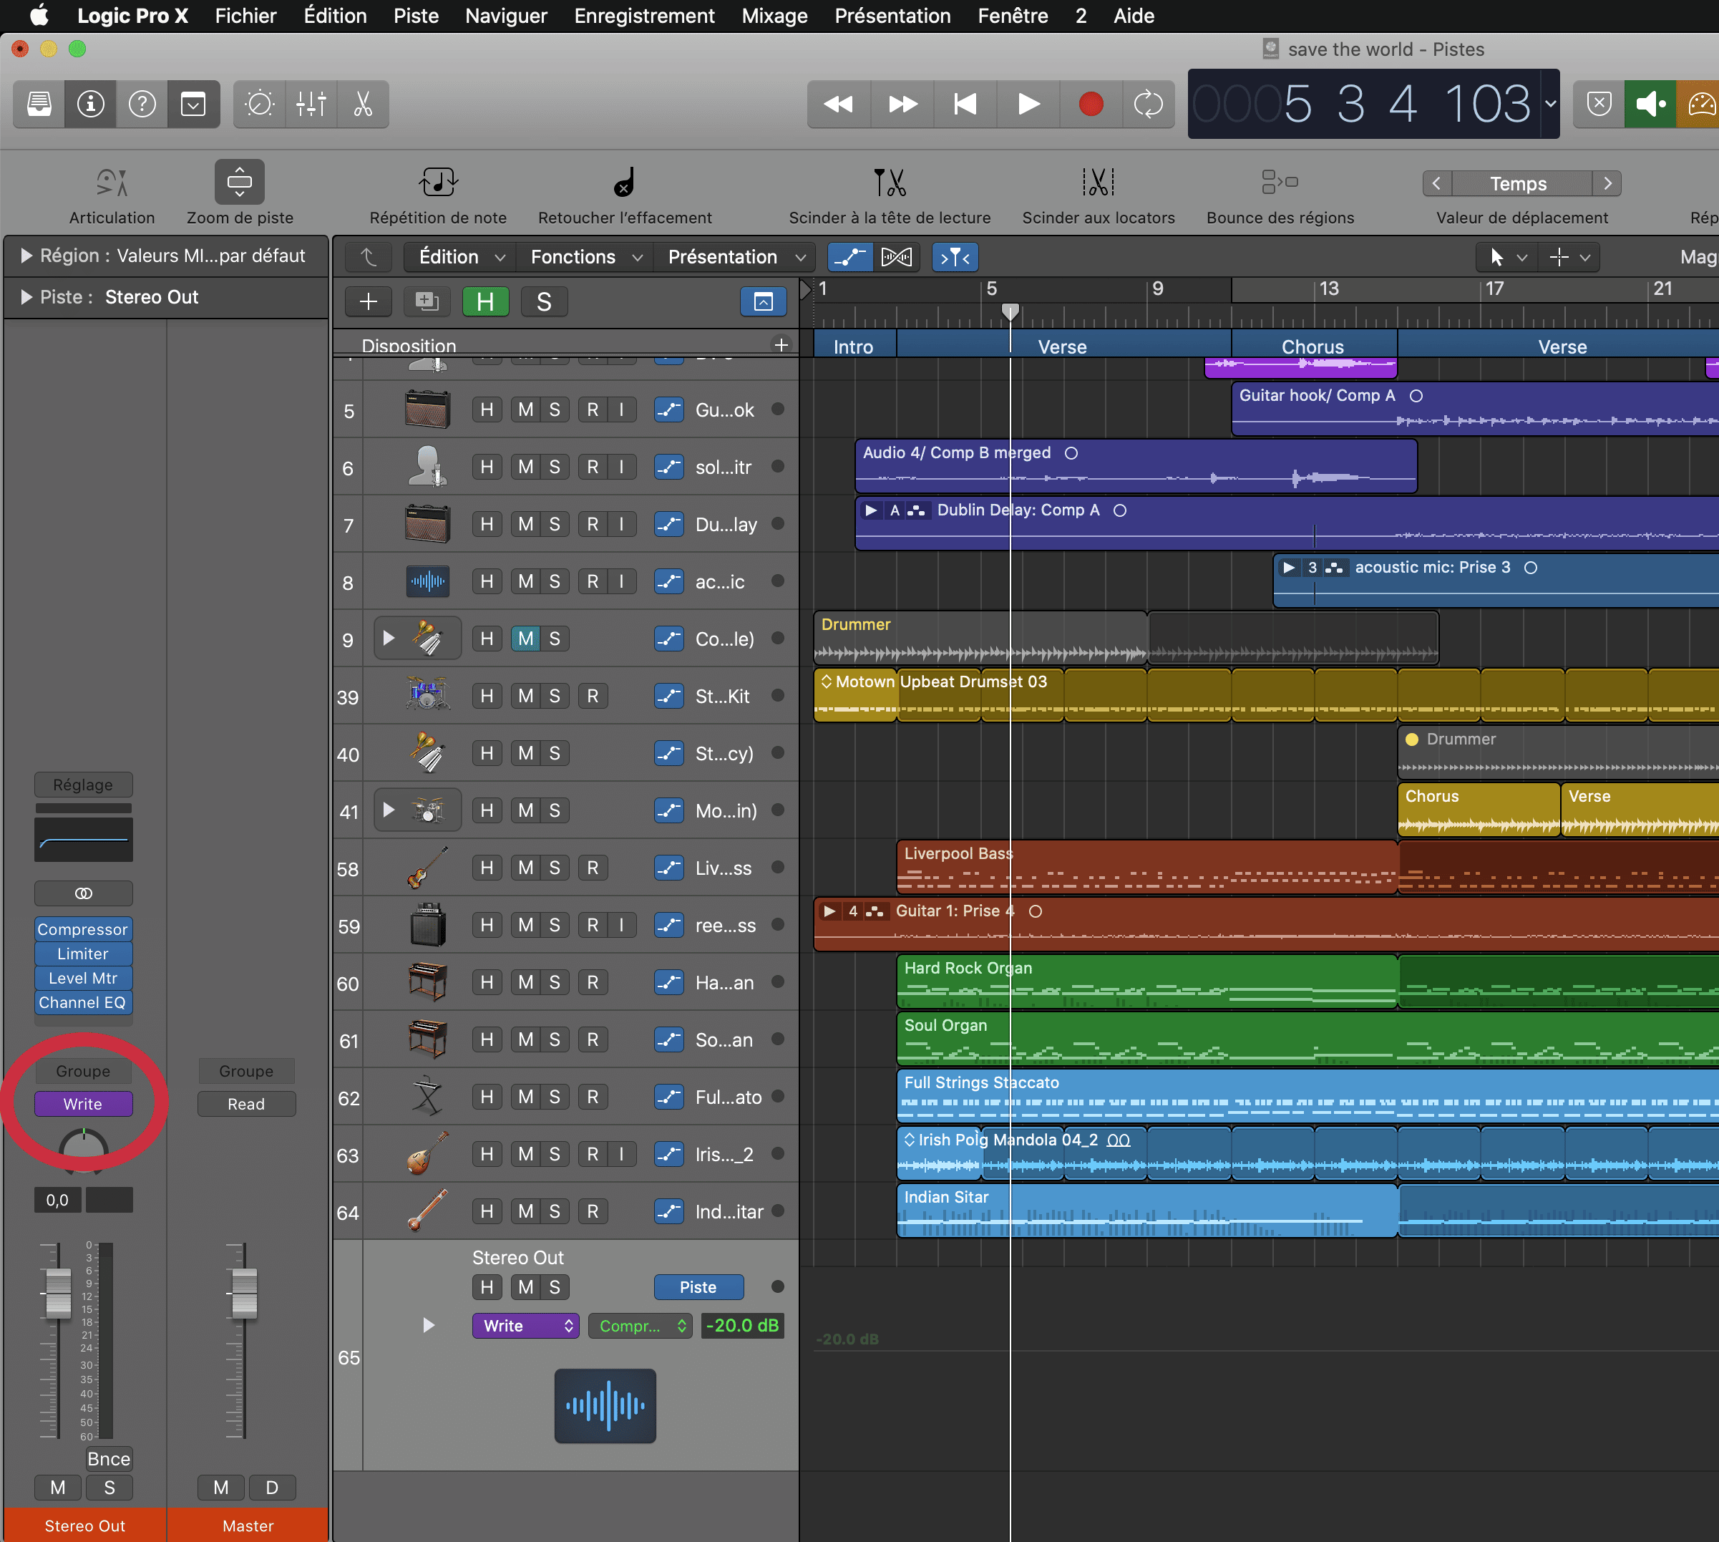Open Compr... automation parameter dropdown
1719x1542 pixels.
click(641, 1326)
